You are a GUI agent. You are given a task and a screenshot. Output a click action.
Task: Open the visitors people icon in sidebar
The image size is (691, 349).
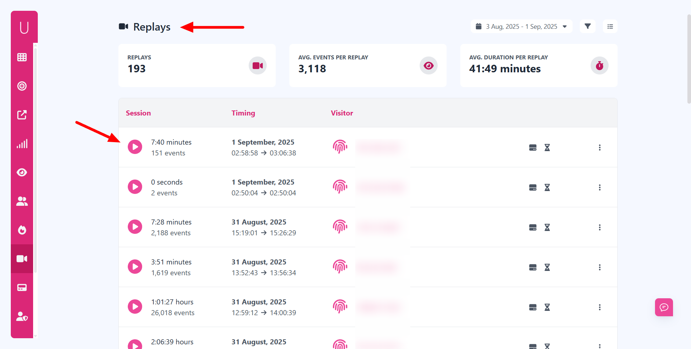point(22,201)
